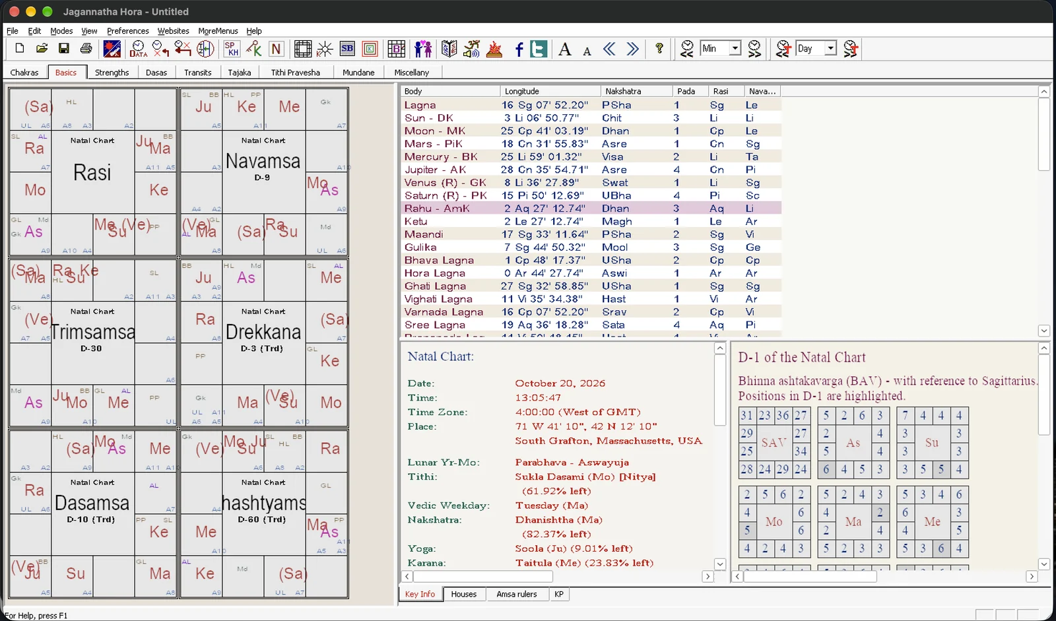Save the chart using the floppy disk icon
This screenshot has width=1056, height=621.
(64, 48)
